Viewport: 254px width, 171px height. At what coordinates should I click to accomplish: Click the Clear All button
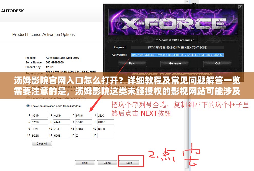(x=42, y=144)
